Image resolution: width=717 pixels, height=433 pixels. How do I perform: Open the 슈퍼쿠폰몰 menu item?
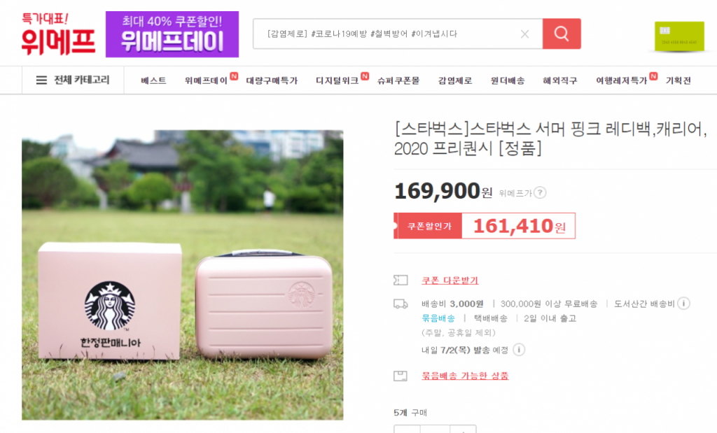[398, 81]
